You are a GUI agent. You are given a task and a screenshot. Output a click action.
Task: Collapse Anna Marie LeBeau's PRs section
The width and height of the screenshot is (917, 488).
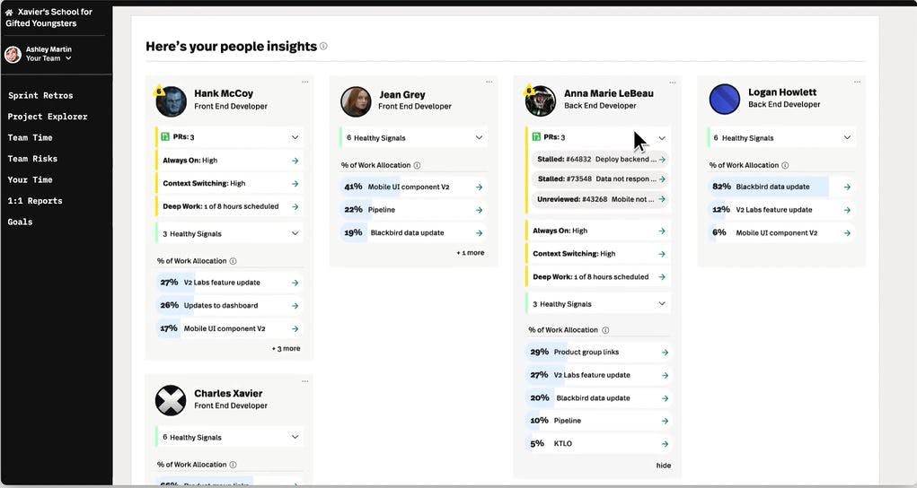tap(662, 138)
